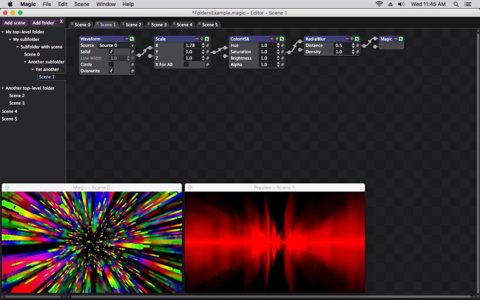480x300 pixels.
Task: Click the chain icon next to the Solid checkbox
Action: tap(132, 51)
